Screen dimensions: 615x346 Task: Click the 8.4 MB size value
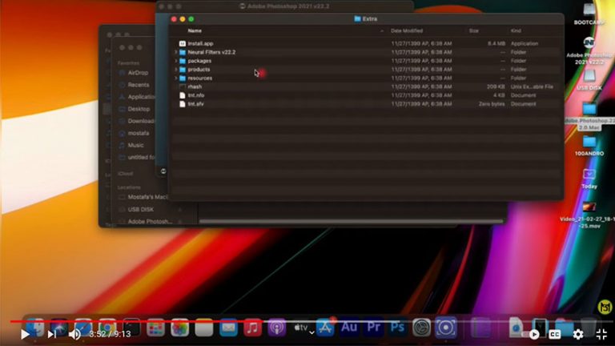point(496,43)
